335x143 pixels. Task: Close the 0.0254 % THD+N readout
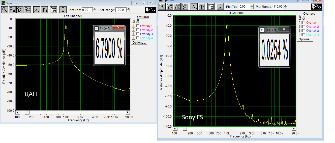pos(284,29)
